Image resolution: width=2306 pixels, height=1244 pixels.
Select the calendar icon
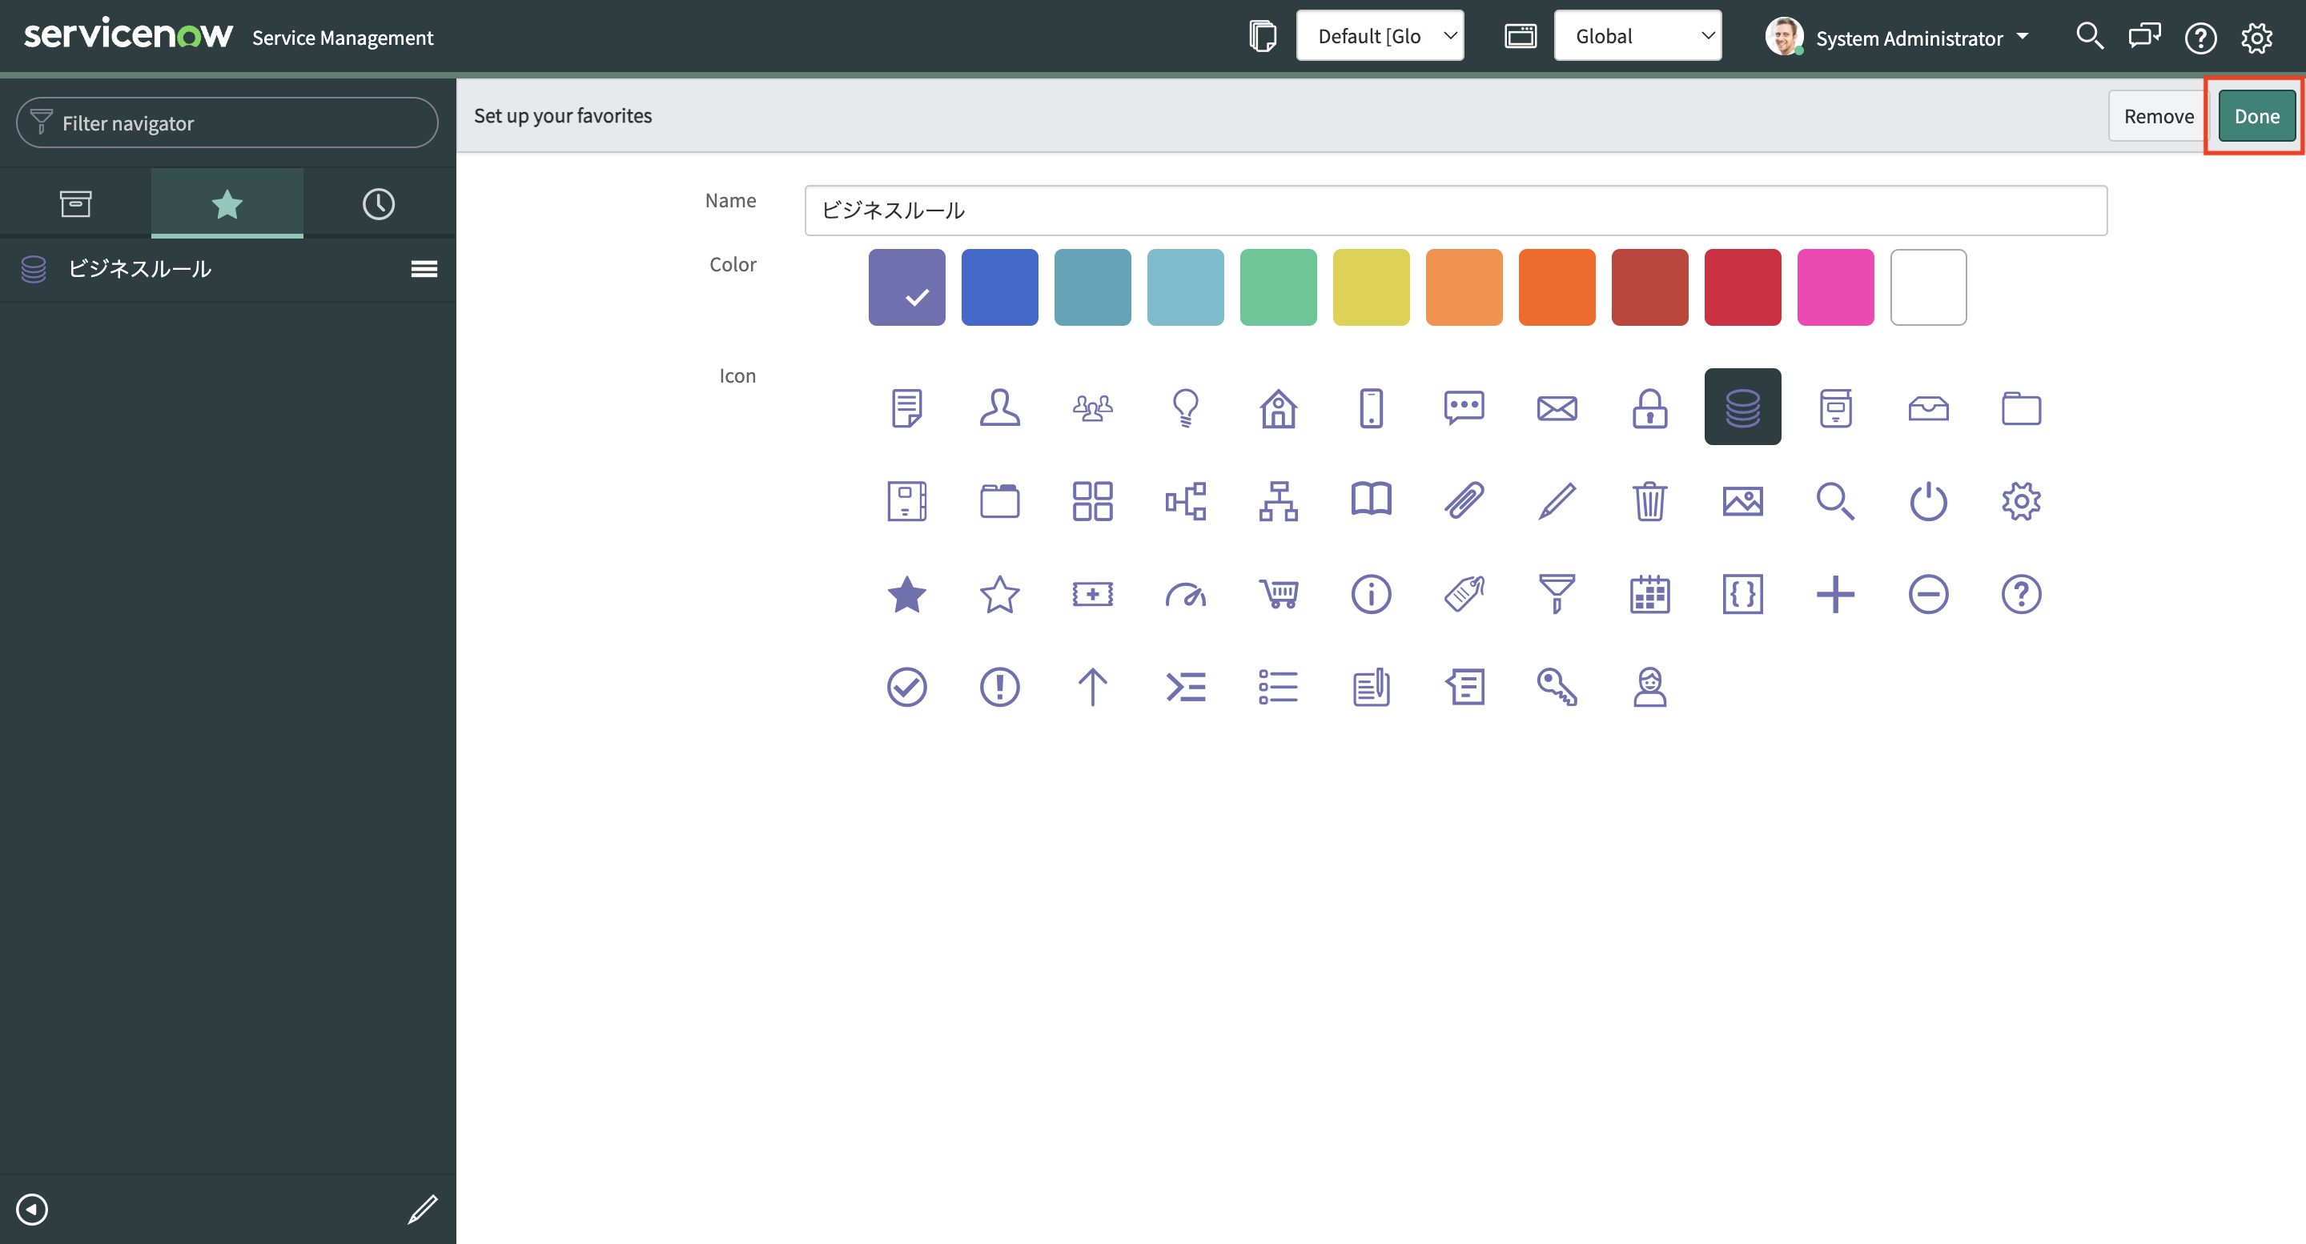1649,593
